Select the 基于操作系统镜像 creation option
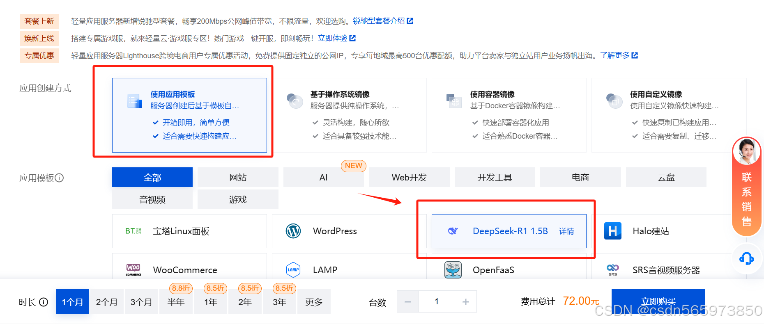The height and width of the screenshot is (324, 764). (x=349, y=115)
